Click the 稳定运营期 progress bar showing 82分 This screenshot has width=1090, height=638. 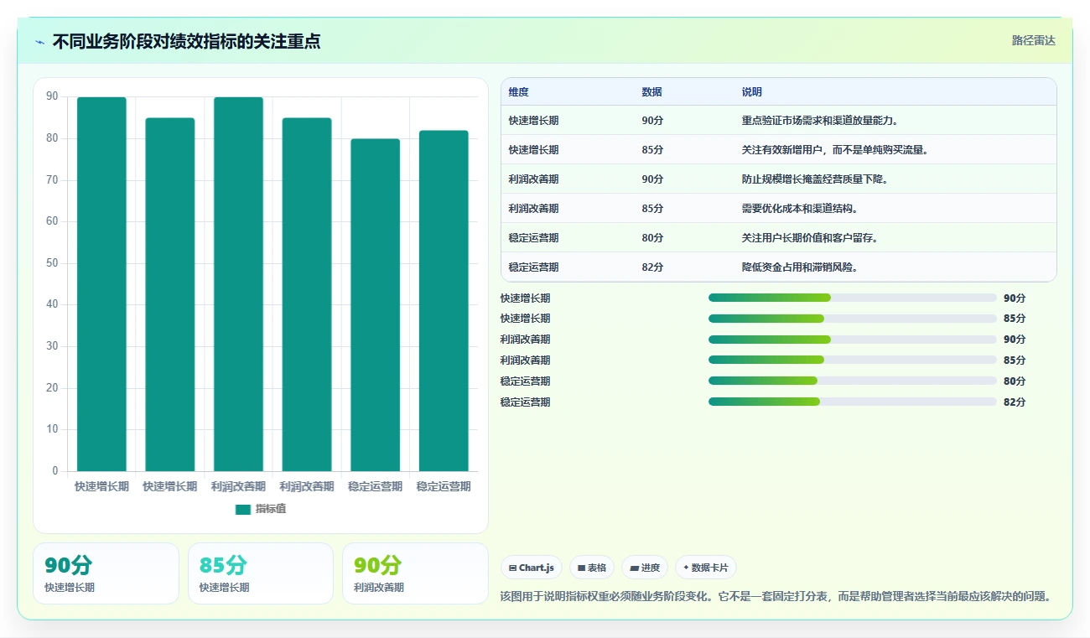pos(853,402)
